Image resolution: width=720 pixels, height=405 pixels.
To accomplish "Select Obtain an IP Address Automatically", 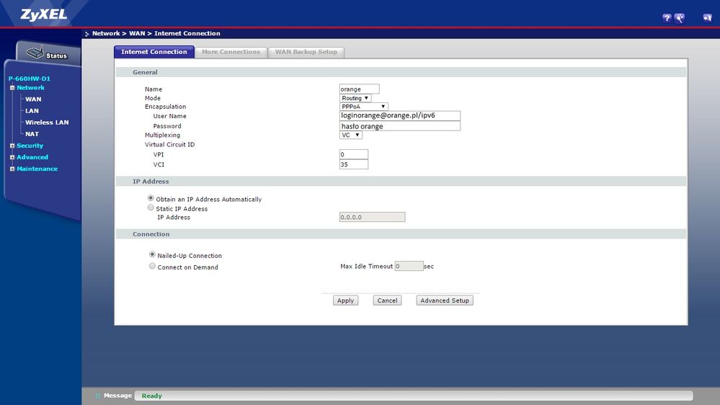I will [151, 198].
